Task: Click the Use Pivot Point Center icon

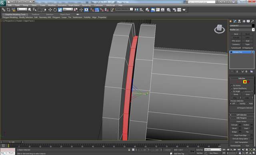Action: (x=76, y=10)
